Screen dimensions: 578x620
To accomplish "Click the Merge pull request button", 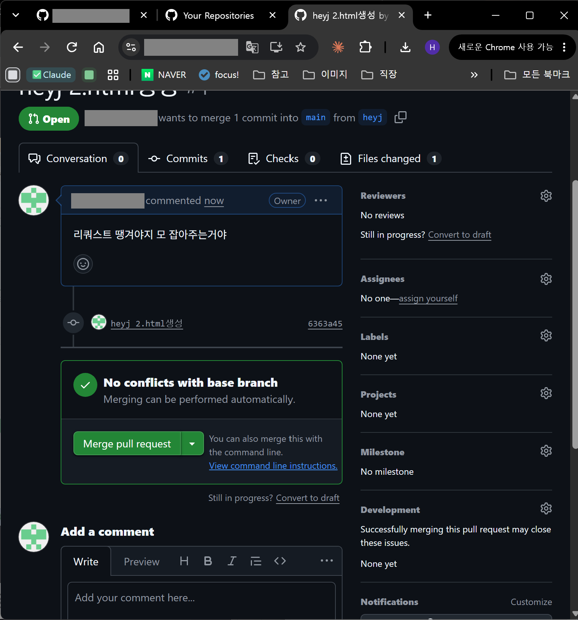I will click(x=127, y=444).
